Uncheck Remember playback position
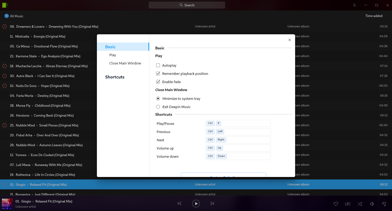The width and height of the screenshot is (392, 211). tap(158, 74)
